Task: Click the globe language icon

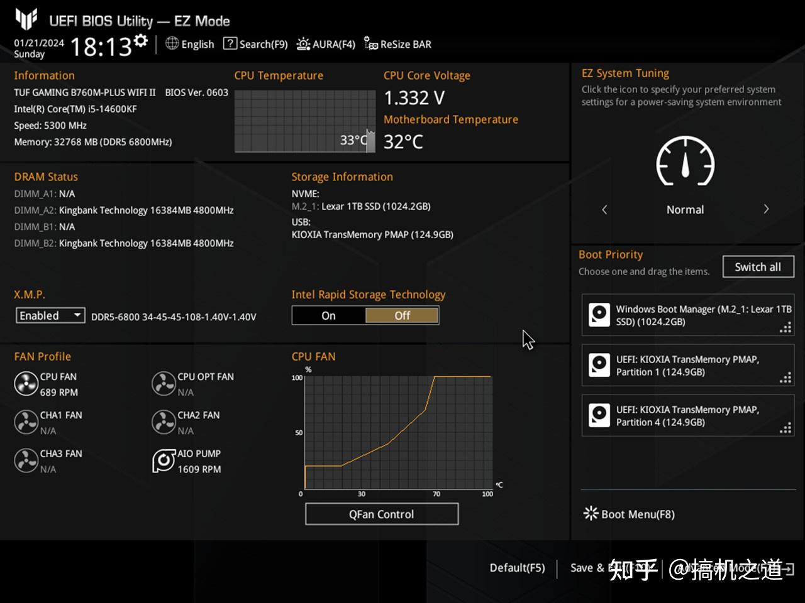Action: click(x=172, y=43)
